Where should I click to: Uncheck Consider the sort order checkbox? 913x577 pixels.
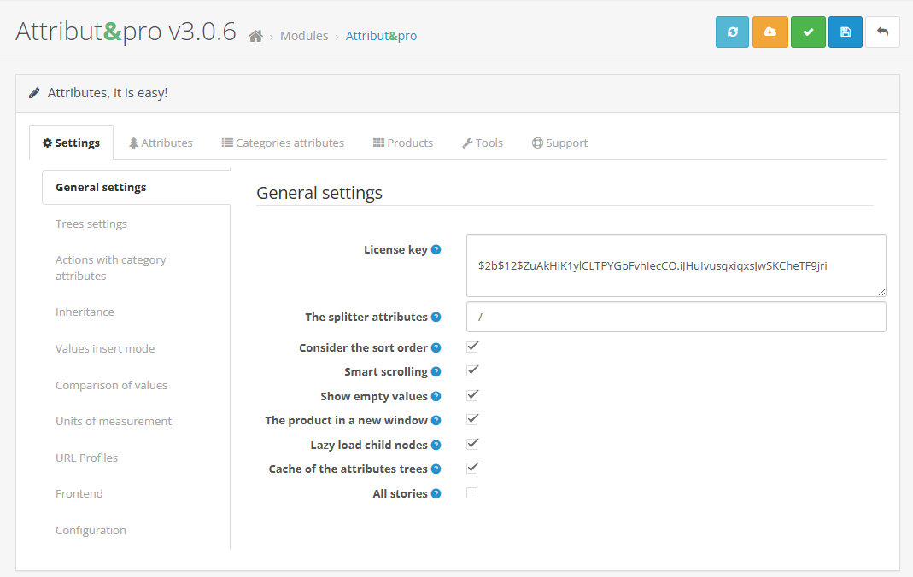coord(472,347)
